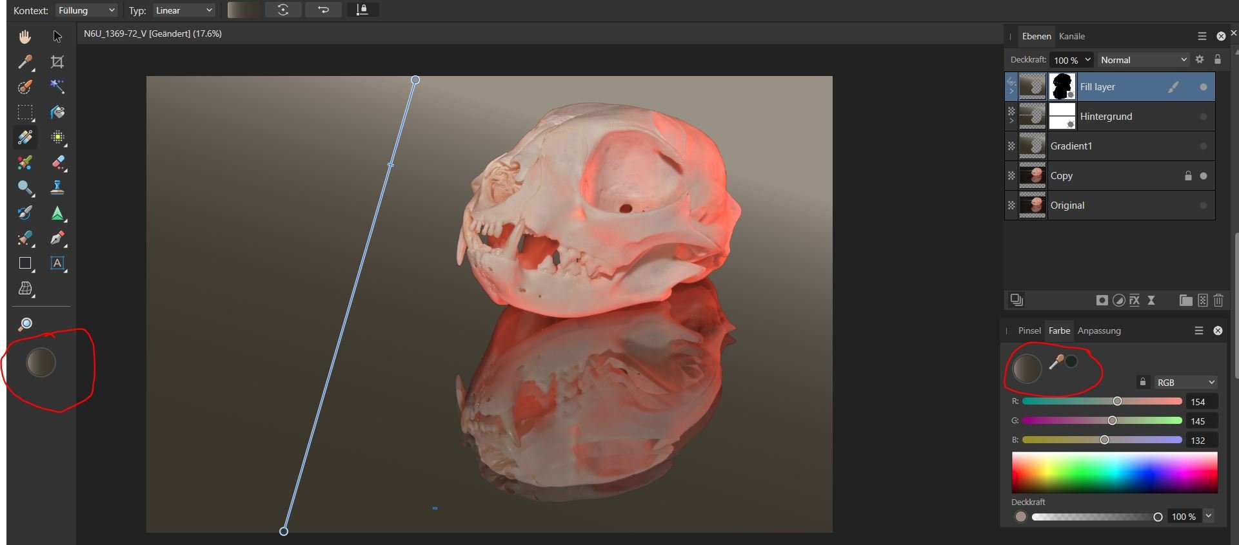
Task: Toggle visibility of Copy layer
Action: 1203,176
